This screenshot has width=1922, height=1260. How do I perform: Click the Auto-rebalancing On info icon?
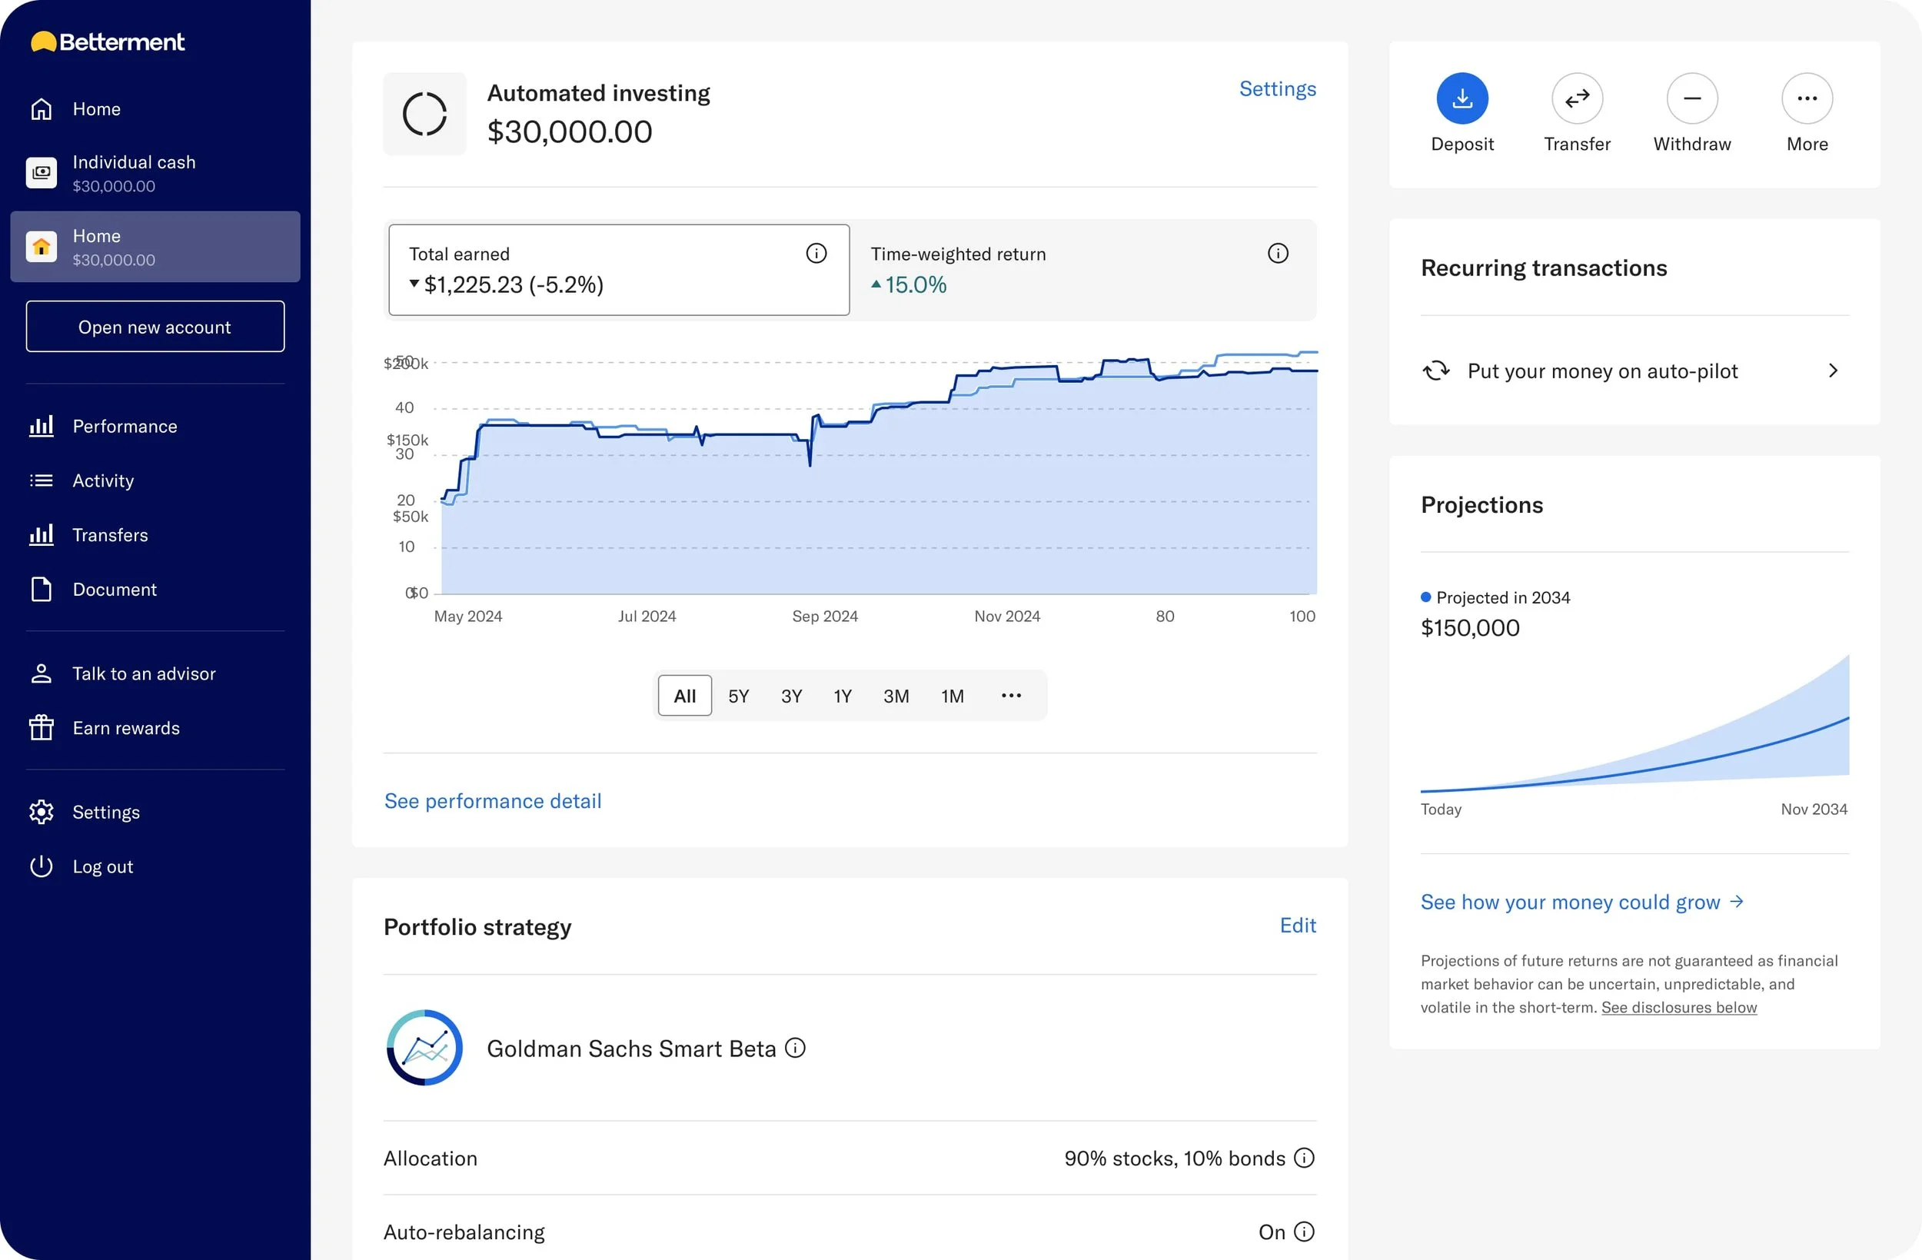point(1303,1231)
